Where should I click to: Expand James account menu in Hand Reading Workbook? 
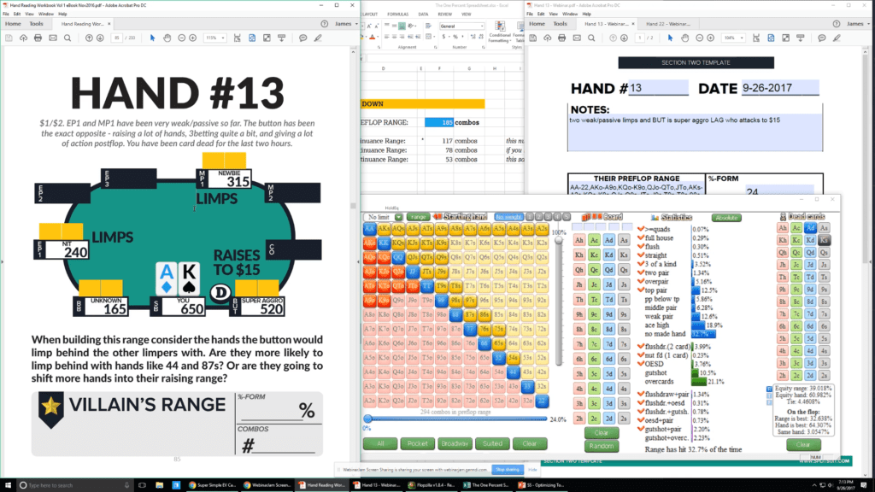[x=346, y=24]
